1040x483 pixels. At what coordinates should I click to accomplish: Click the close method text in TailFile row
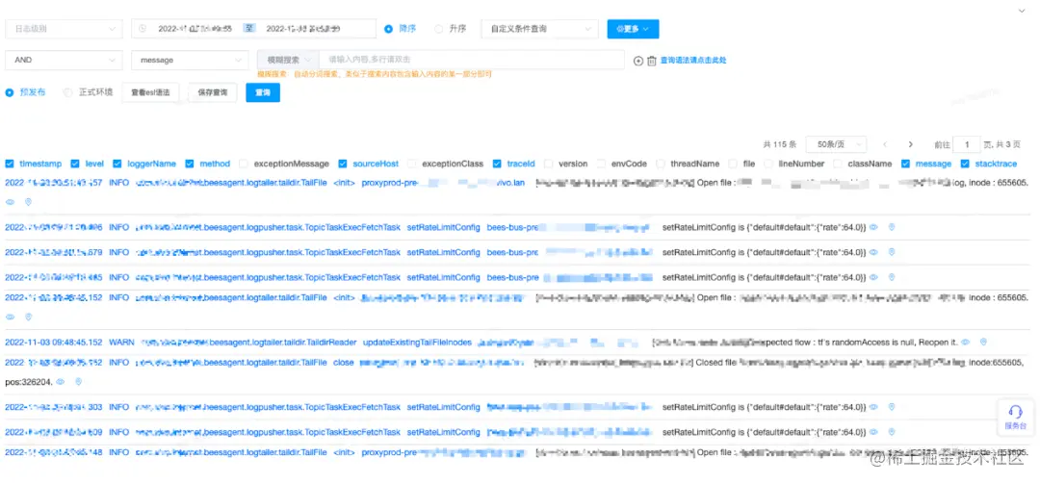(344, 363)
